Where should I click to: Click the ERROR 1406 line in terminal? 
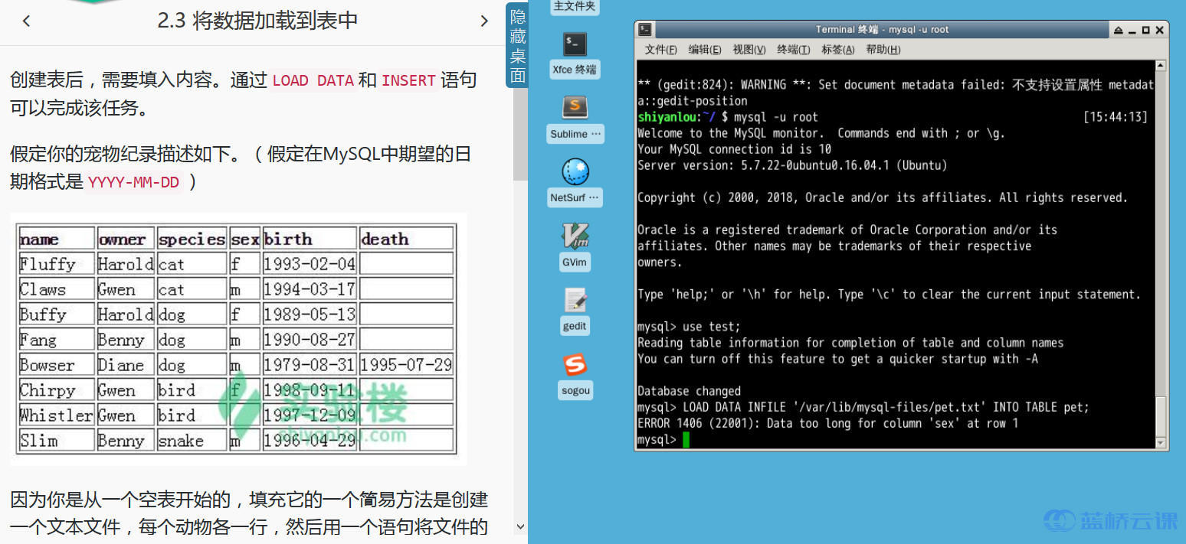pos(828,423)
